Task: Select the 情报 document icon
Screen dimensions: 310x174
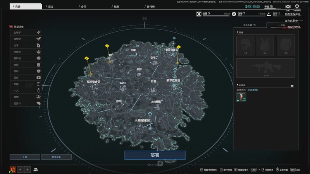Action: pos(38,65)
